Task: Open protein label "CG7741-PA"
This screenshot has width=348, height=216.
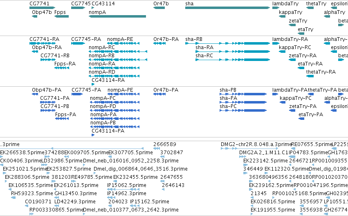Action: [55, 98]
